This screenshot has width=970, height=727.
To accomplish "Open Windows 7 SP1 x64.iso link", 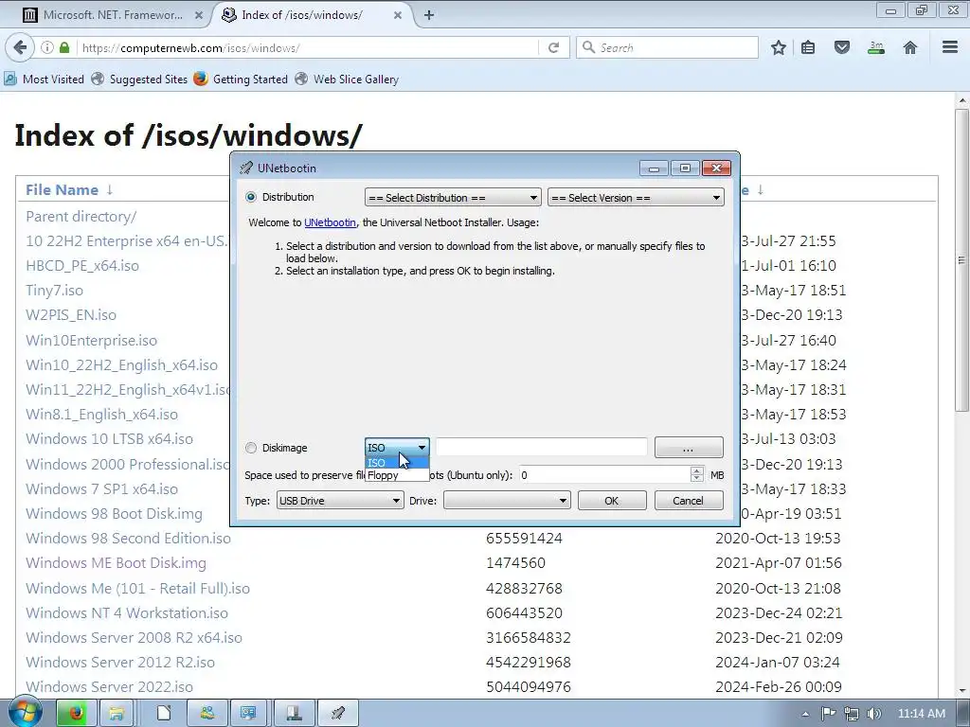I will tap(101, 489).
